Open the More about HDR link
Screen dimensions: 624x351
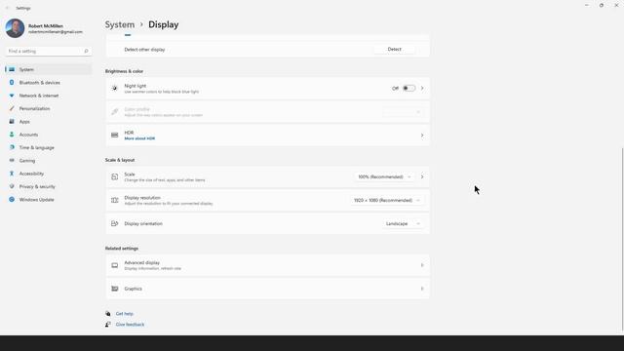139,138
